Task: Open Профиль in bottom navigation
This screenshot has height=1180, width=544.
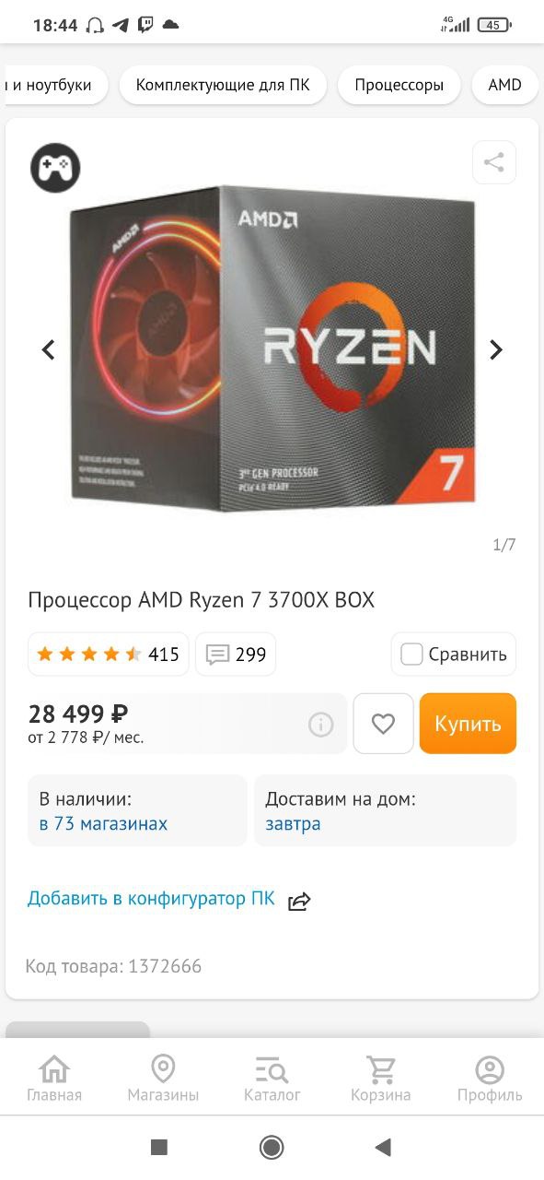Action: 490,1080
